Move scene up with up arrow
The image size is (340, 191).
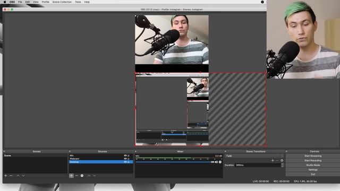point(18,176)
